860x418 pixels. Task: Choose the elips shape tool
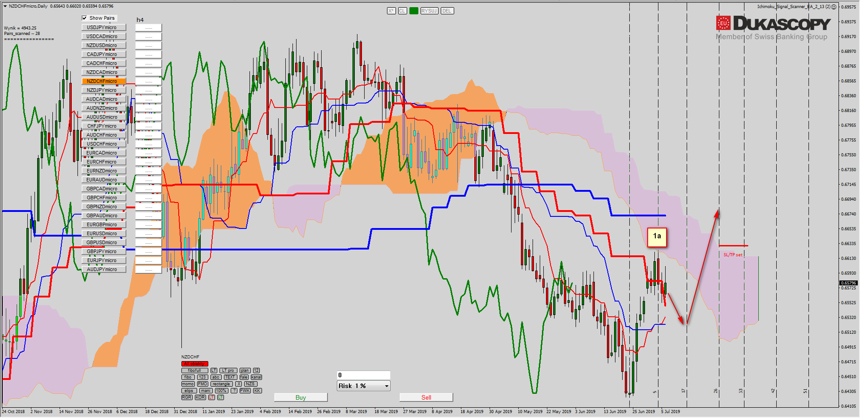(189, 391)
